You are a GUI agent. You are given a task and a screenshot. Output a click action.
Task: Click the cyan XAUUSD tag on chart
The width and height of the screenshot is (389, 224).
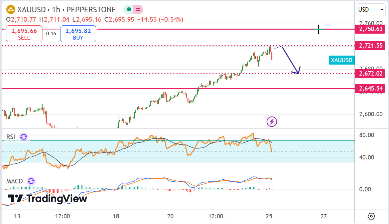click(x=341, y=60)
